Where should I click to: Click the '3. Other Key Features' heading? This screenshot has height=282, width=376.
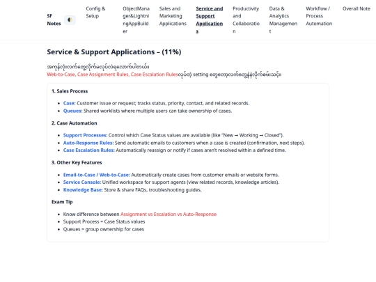tap(77, 162)
